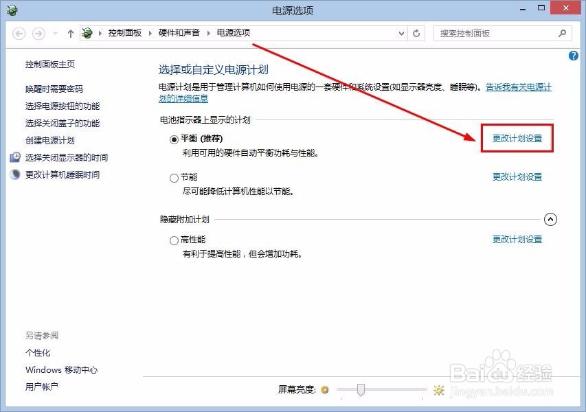Refresh the page with the refresh icon
Screen dimensions: 586x412
[416, 33]
